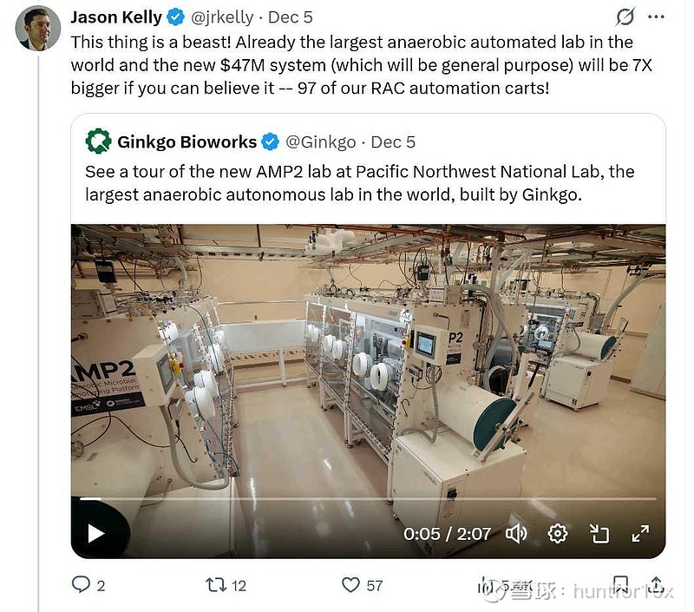Image resolution: width=694 pixels, height=612 pixels.
Task: Expand video to fullscreen
Action: pyautogui.click(x=640, y=533)
